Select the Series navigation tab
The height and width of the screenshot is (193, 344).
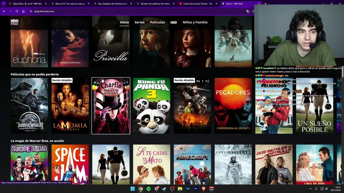139,22
